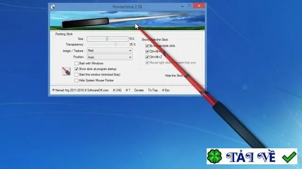Click the Transparency slider handle
Screen dimensions: 302x169
tap(116, 44)
